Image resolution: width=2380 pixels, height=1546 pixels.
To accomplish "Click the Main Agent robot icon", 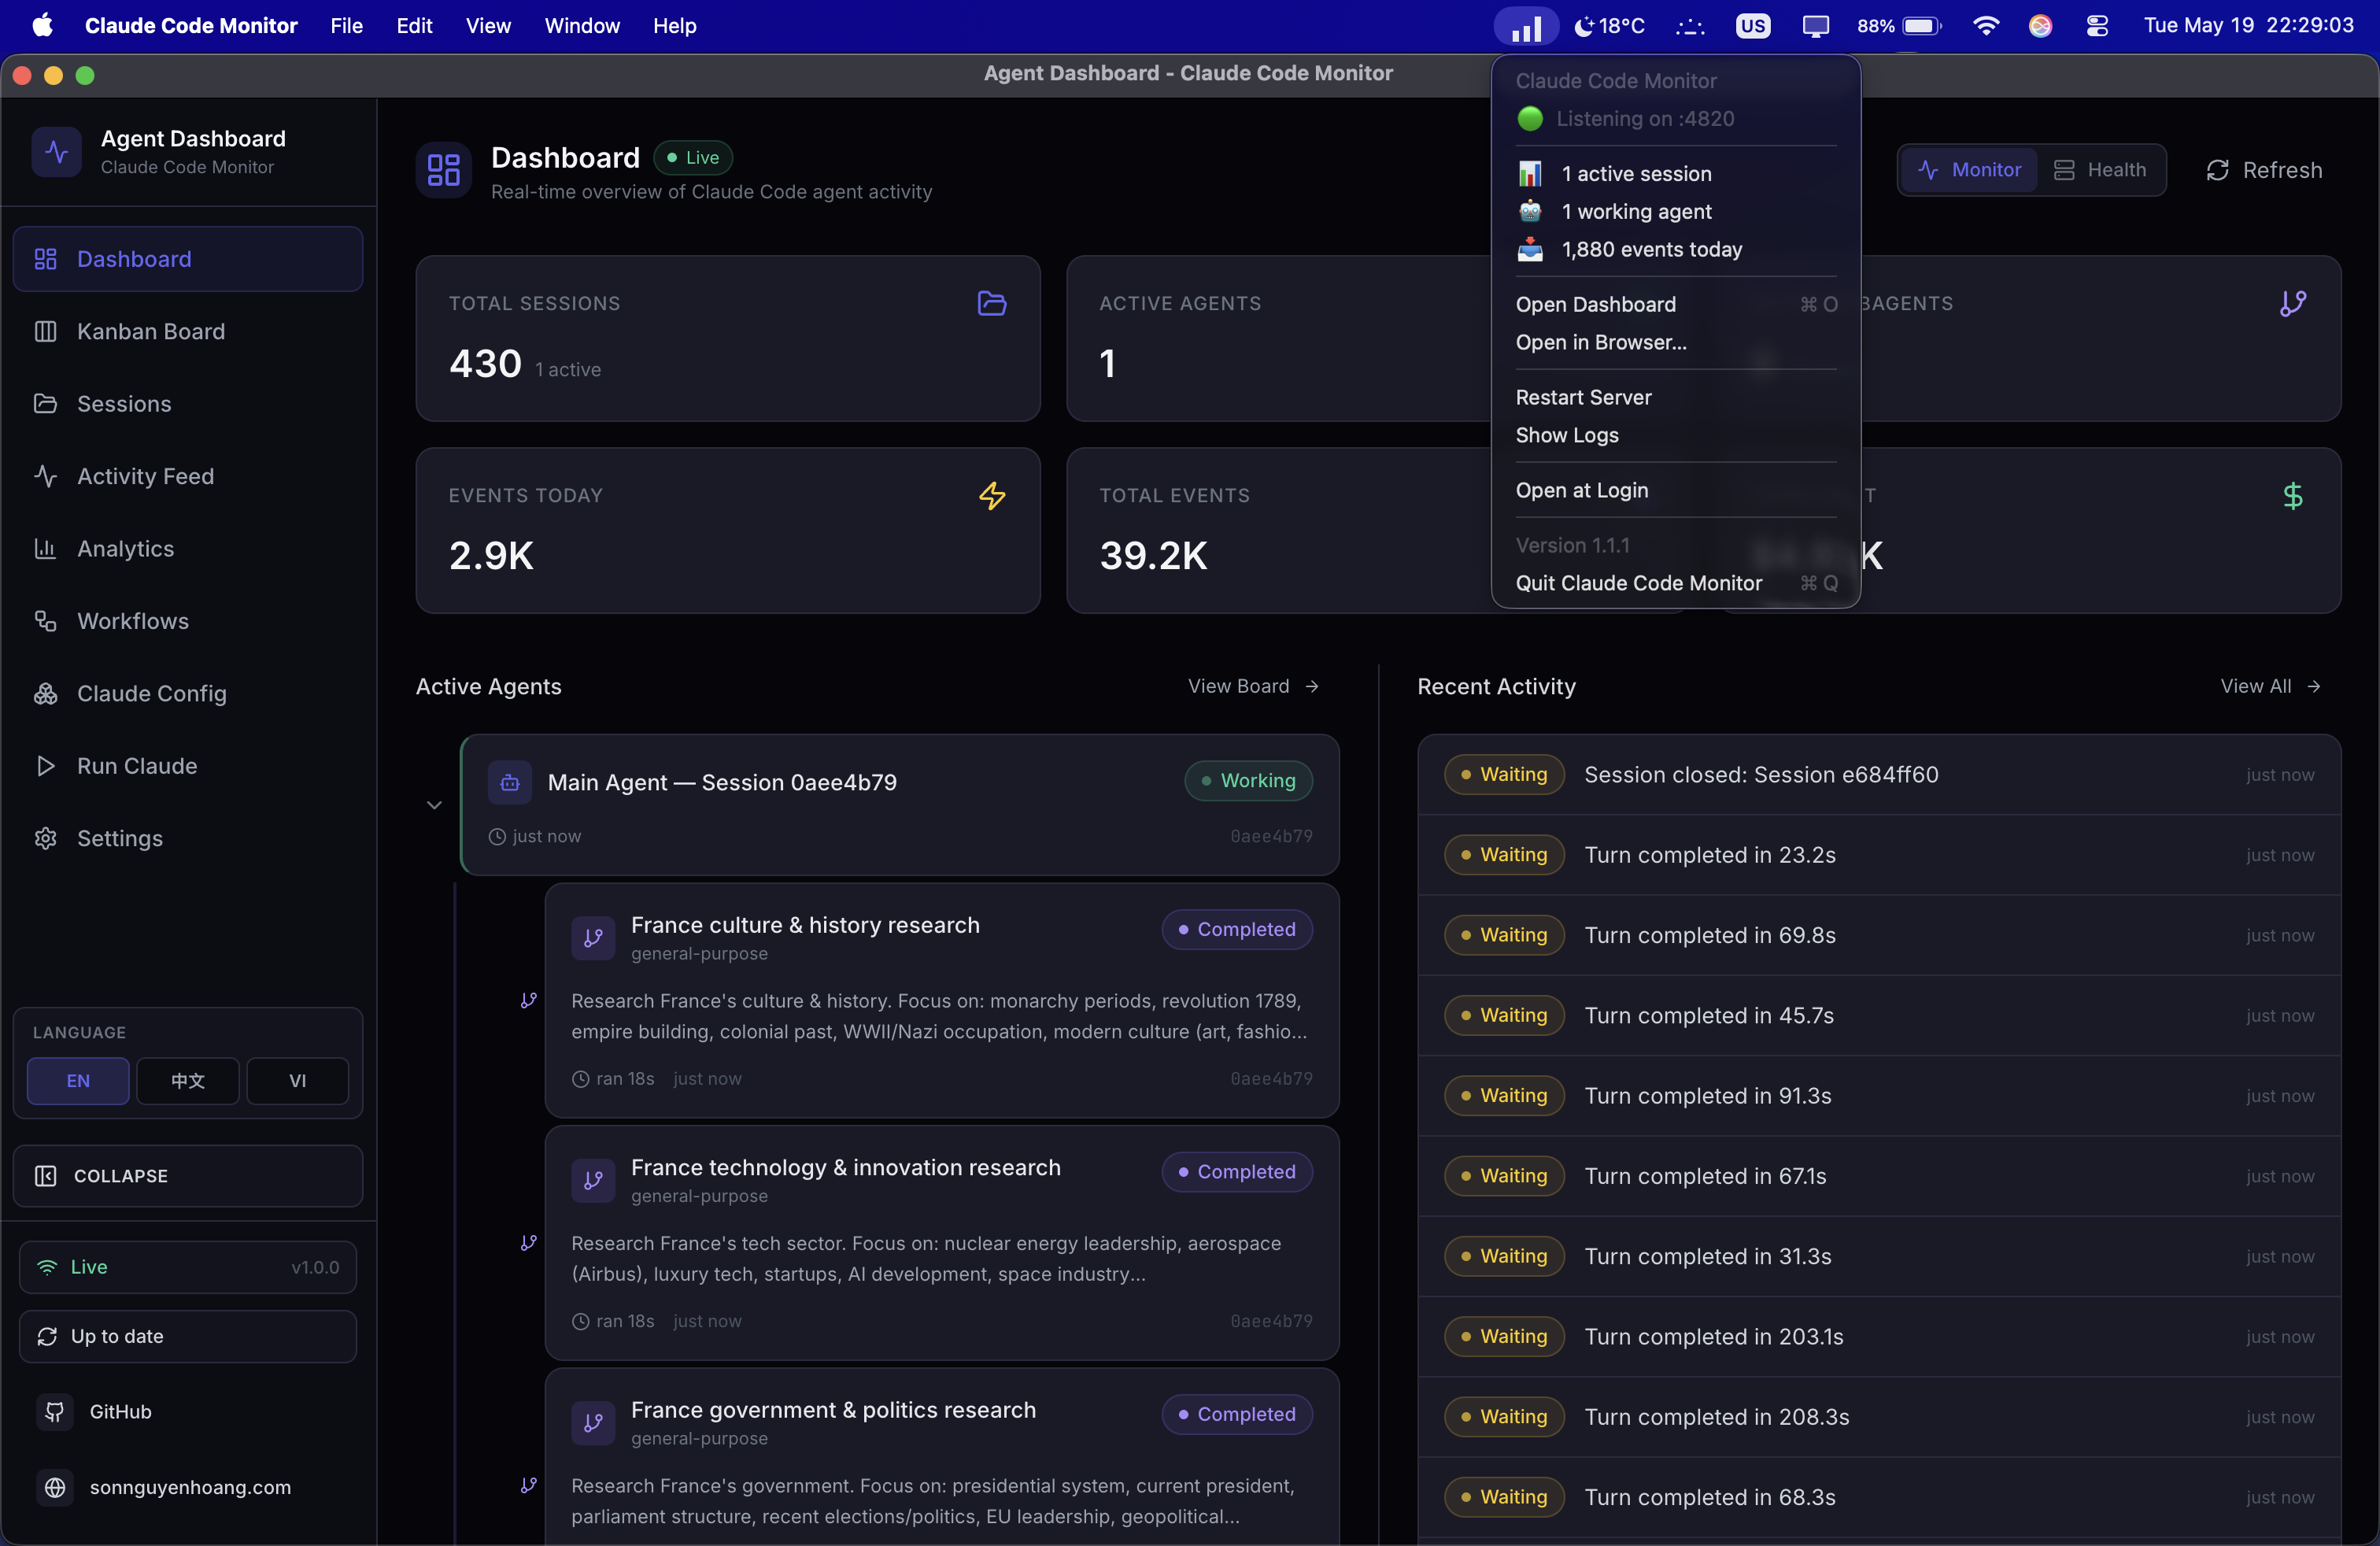I will click(509, 782).
